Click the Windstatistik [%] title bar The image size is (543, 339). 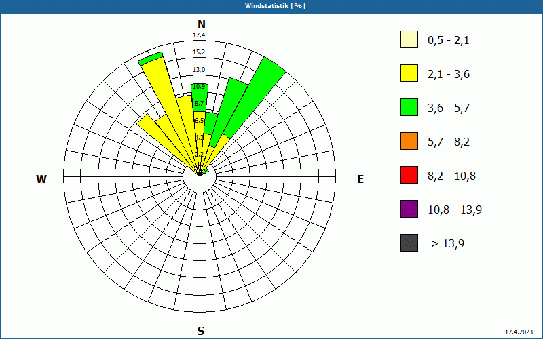click(x=271, y=6)
